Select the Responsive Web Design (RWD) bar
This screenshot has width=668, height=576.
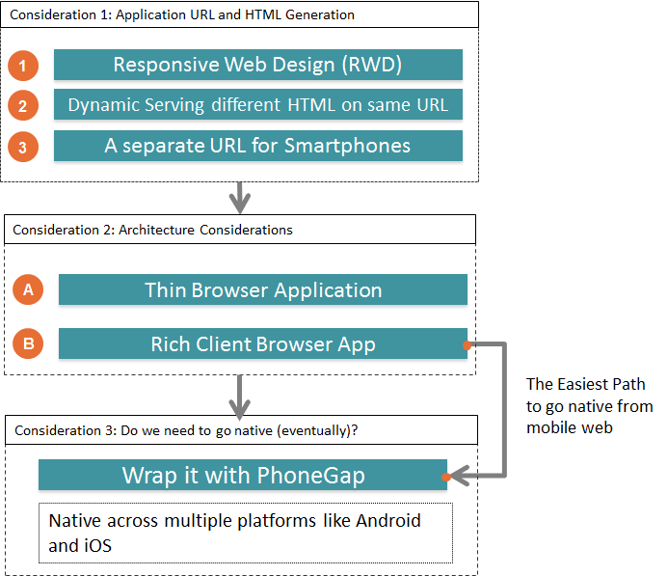click(257, 65)
